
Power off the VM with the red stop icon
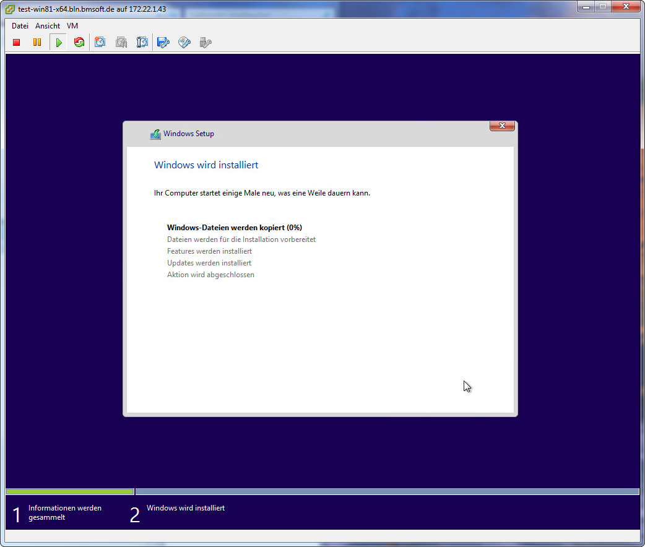17,42
